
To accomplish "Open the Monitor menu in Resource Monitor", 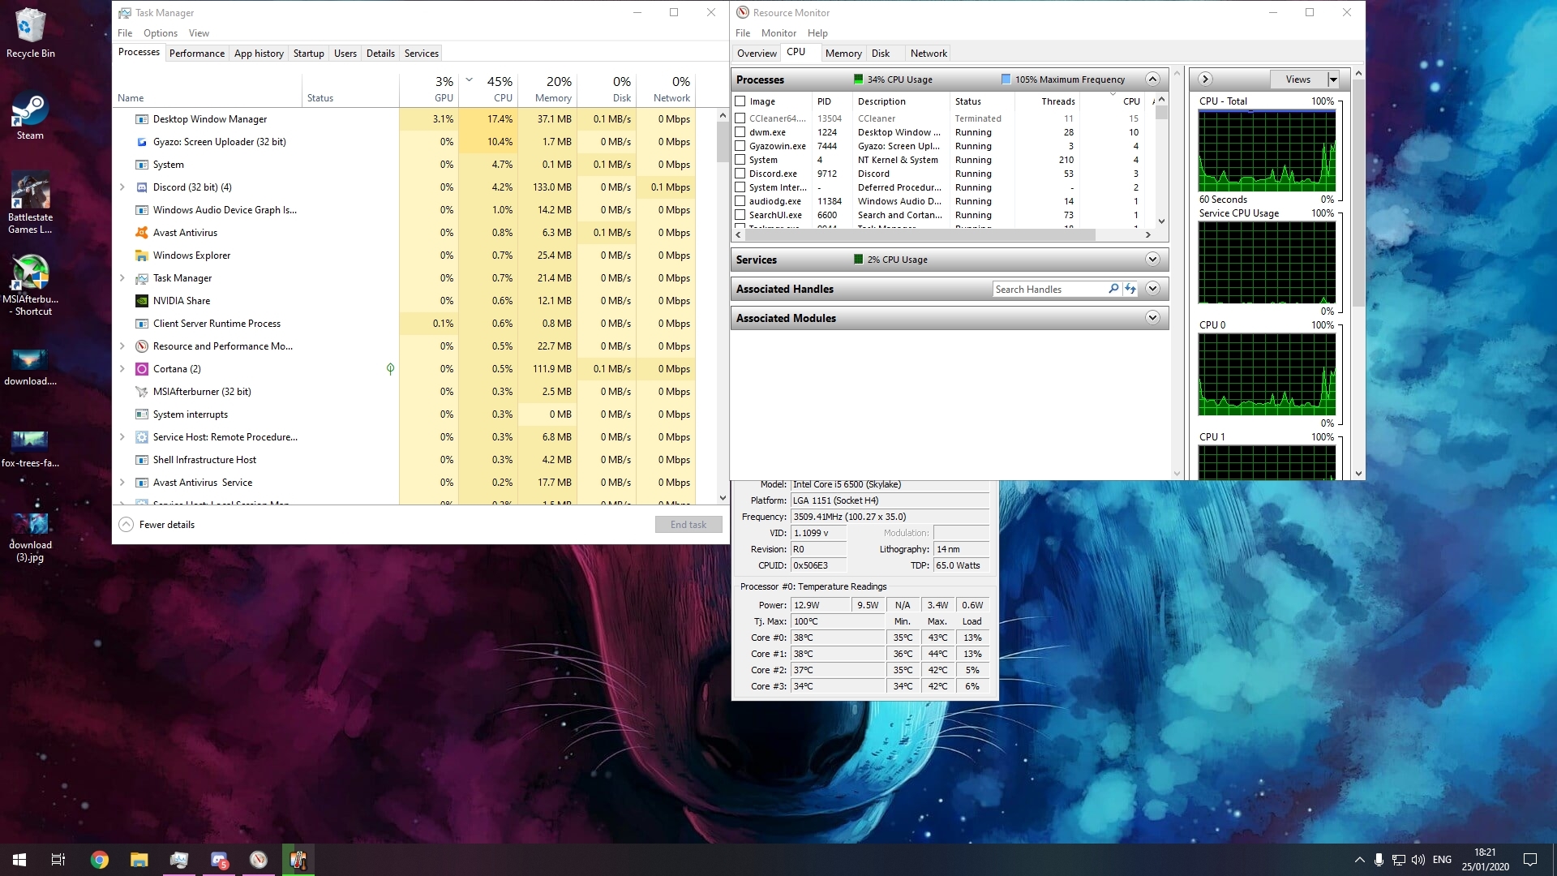I will [x=778, y=33].
